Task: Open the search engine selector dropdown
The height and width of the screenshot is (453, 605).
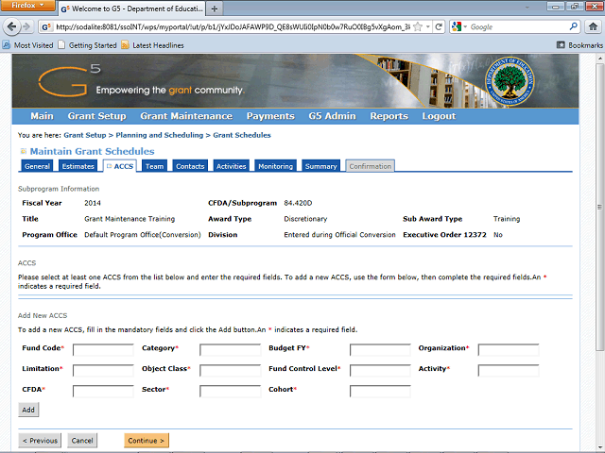Action: point(459,26)
